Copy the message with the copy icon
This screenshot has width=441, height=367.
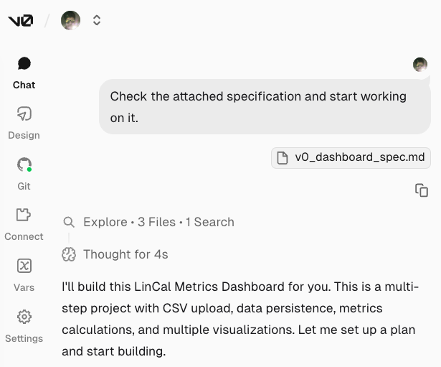coord(422,190)
